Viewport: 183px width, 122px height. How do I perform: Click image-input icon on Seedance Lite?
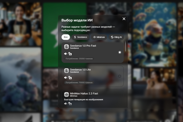[70, 78]
